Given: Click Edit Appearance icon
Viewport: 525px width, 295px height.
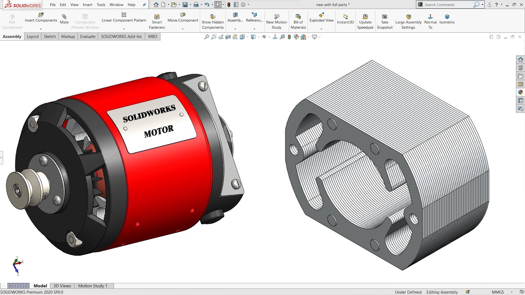Looking at the screenshot, I should point(296,37).
